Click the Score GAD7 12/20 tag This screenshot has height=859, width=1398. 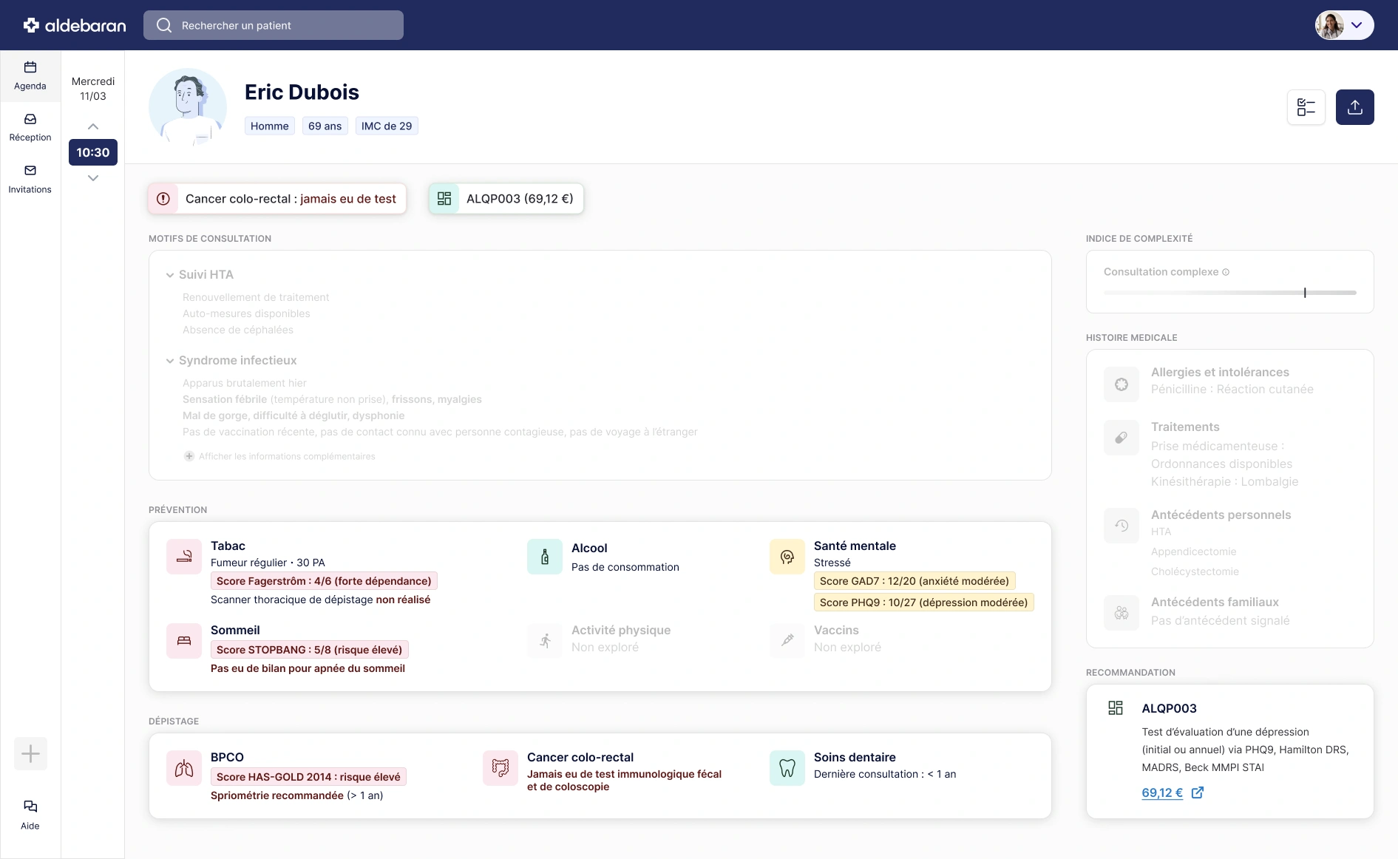point(915,581)
